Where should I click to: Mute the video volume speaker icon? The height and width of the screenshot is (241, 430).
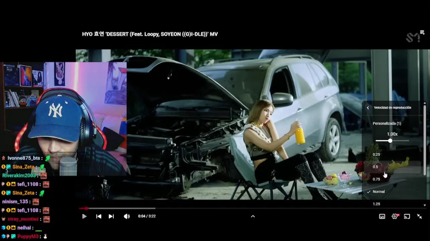pos(127,216)
